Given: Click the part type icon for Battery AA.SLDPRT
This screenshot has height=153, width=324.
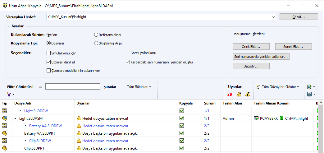Looking at the screenshot, I should tap(5, 133).
